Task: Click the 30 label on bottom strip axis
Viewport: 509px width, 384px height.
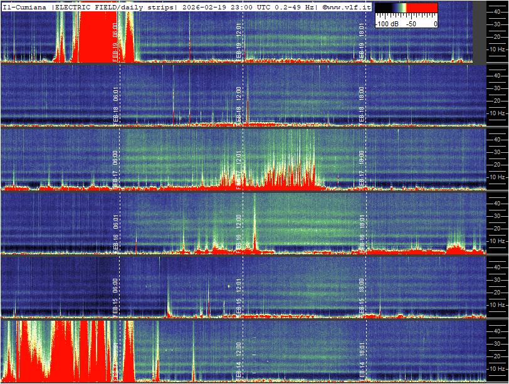Action: 496,343
